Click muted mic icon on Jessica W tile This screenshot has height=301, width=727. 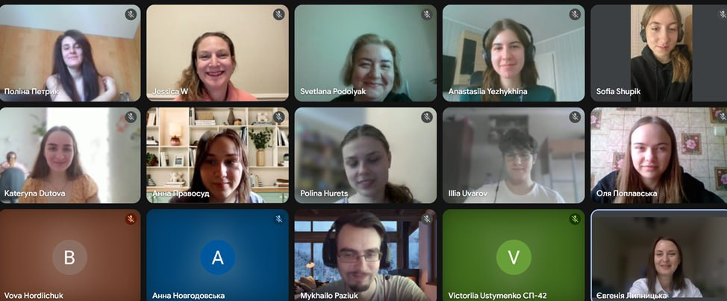278,14
